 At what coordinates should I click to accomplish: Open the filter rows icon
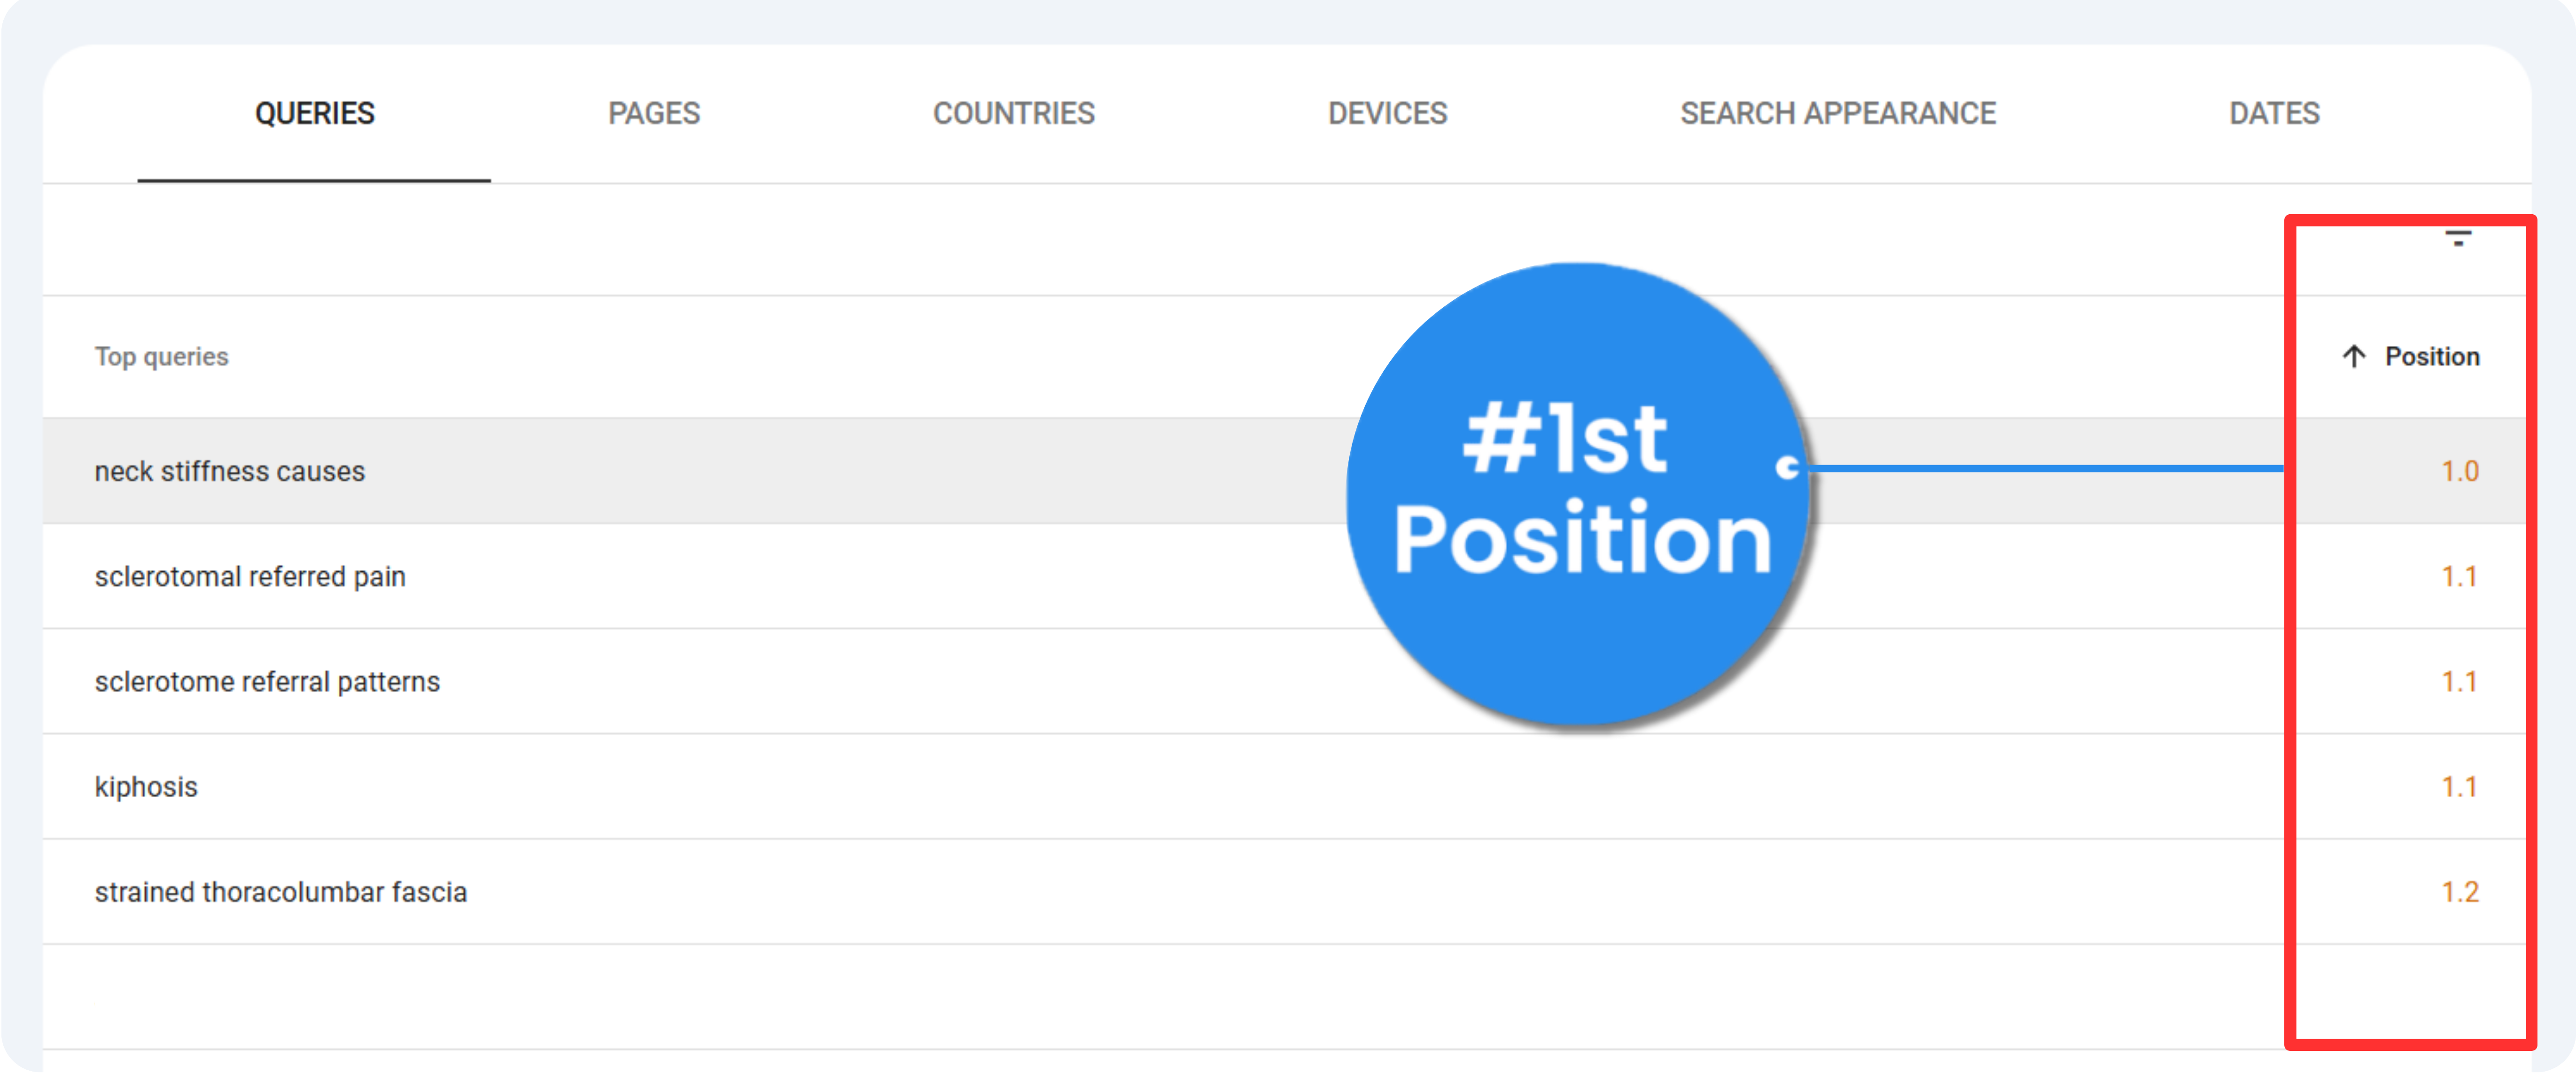pos(2458,239)
